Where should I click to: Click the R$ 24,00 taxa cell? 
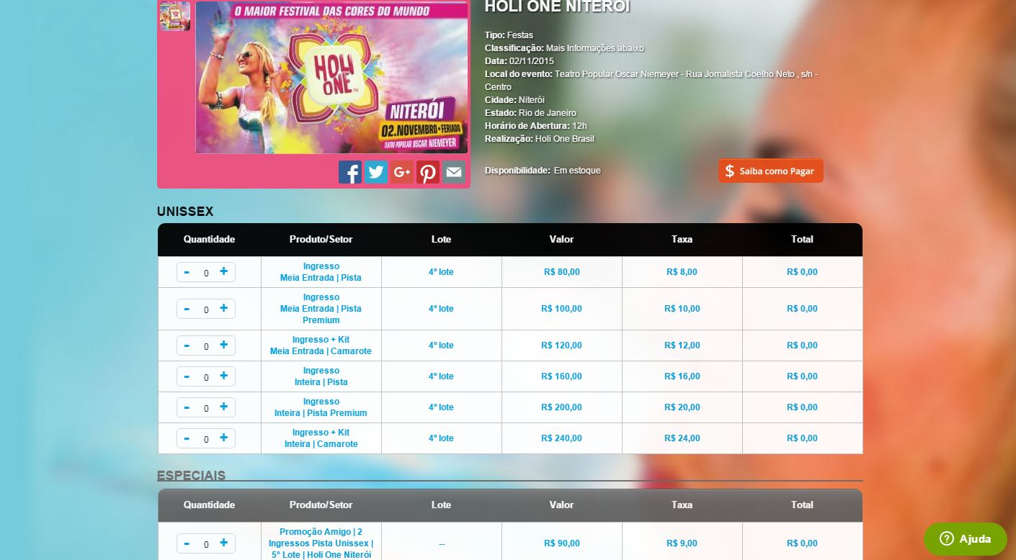682,438
